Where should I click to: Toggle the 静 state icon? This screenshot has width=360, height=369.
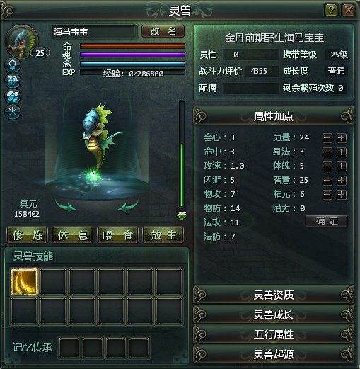[x=13, y=81]
